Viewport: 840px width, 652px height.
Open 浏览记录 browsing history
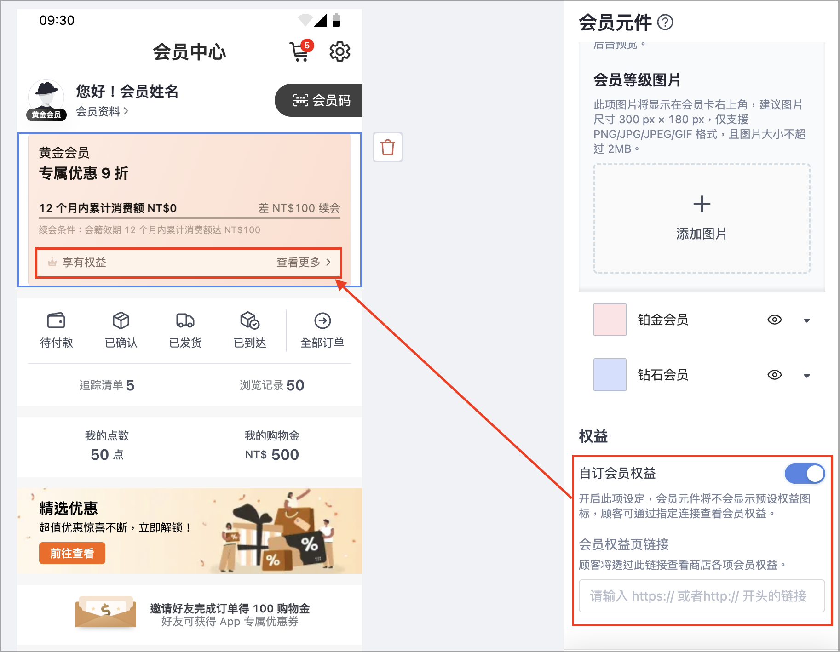tap(272, 385)
